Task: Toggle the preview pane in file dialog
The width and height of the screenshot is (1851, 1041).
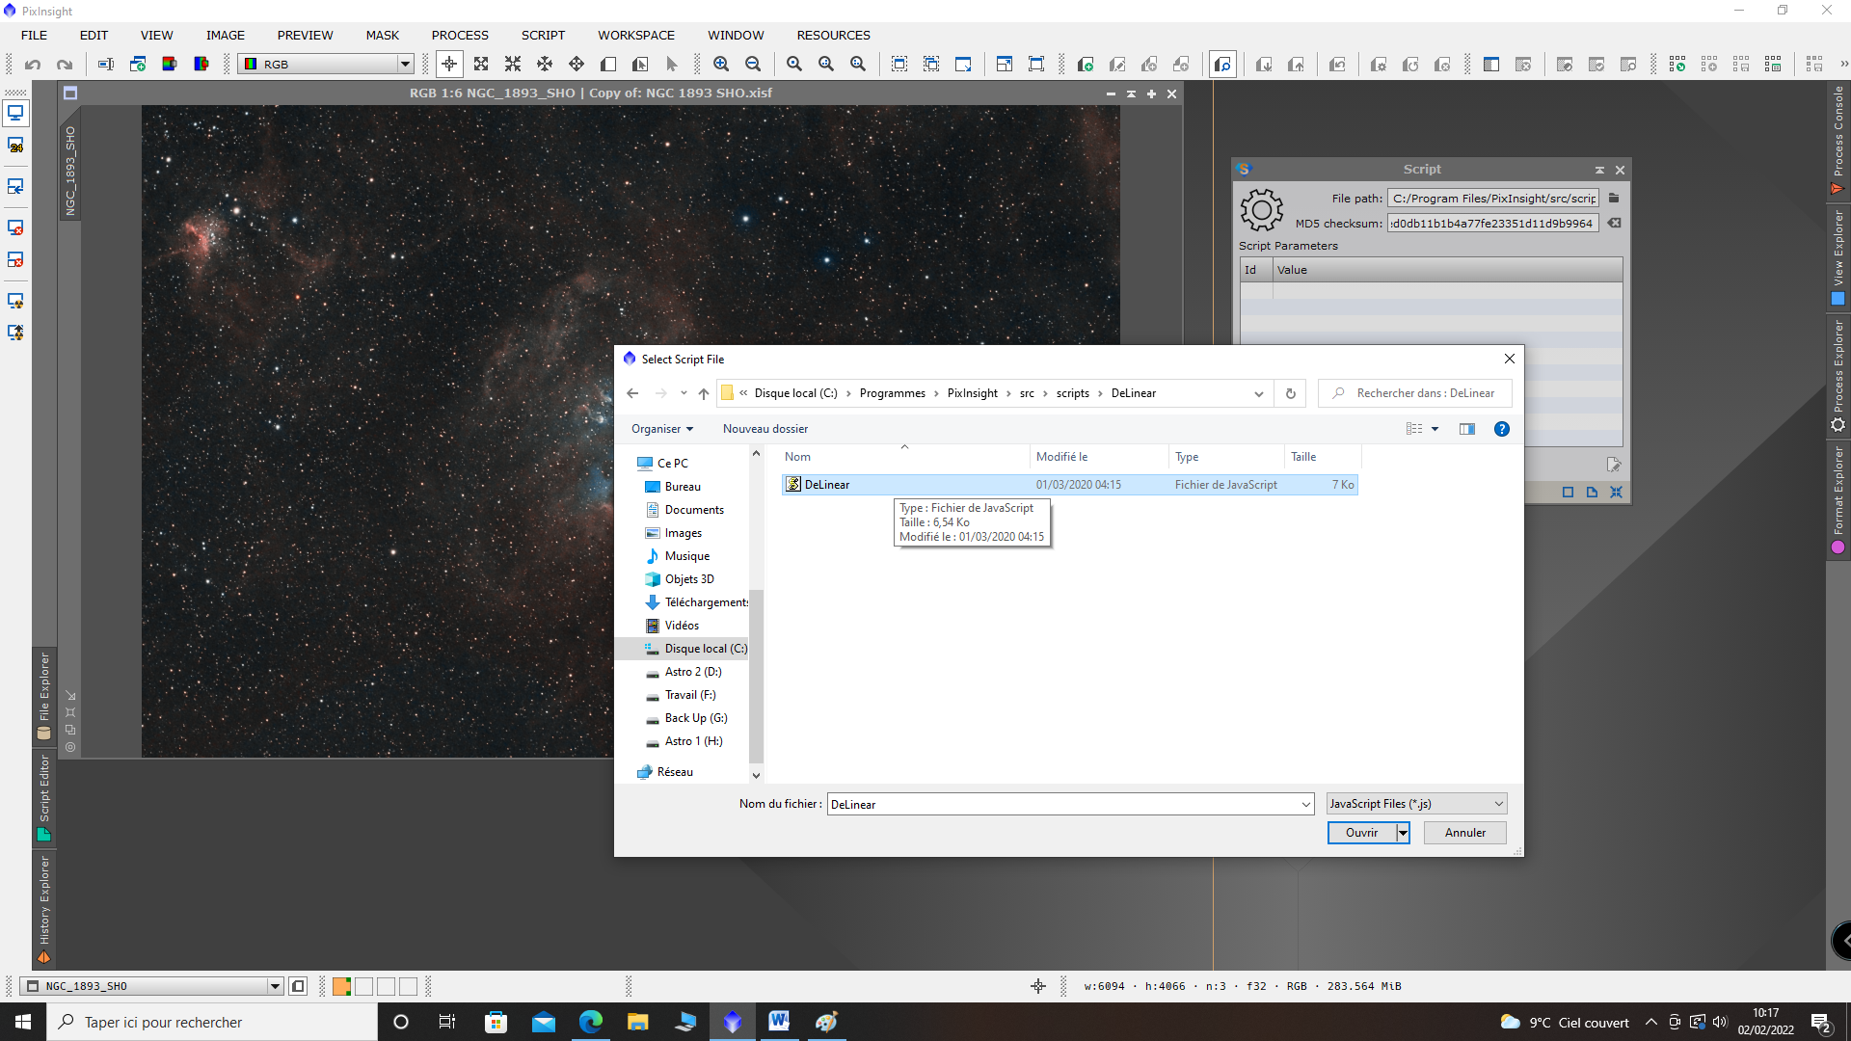Action: [1467, 429]
